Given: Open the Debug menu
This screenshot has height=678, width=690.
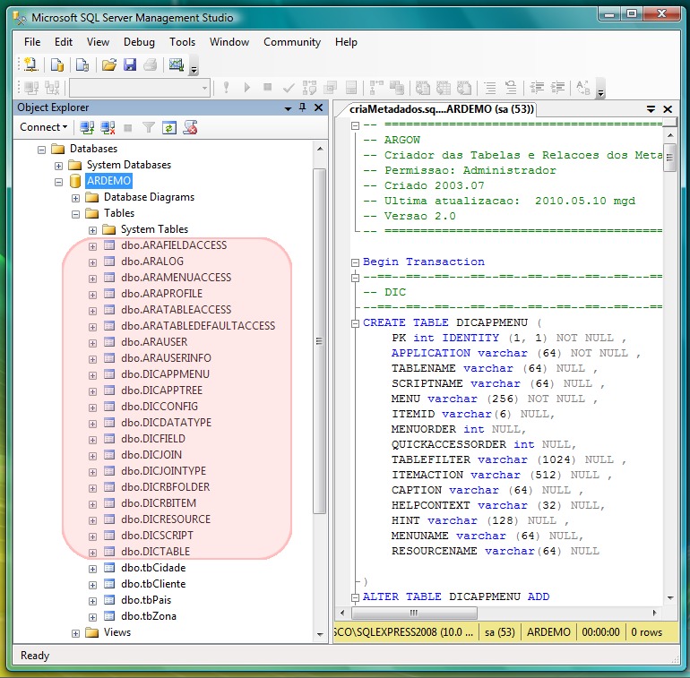Looking at the screenshot, I should [139, 42].
